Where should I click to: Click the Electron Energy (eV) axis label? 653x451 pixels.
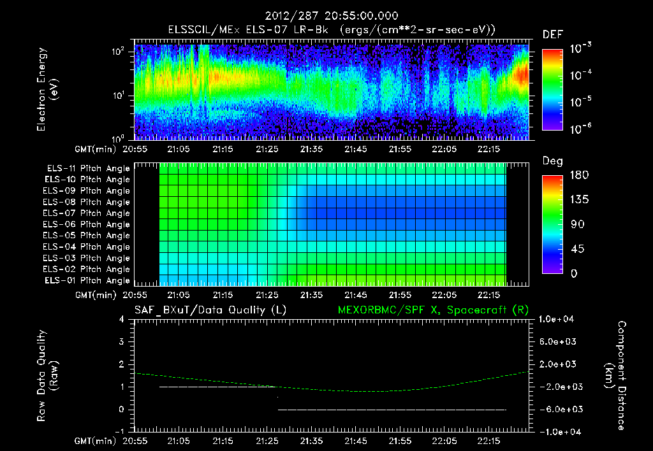click(x=47, y=89)
